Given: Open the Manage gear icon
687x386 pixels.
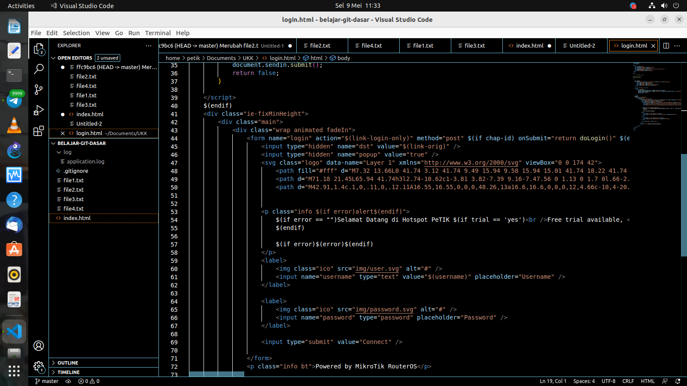Looking at the screenshot, I should tap(39, 366).
